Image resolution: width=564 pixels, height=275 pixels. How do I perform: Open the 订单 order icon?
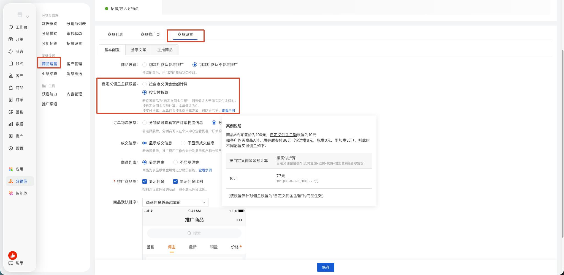click(x=11, y=100)
